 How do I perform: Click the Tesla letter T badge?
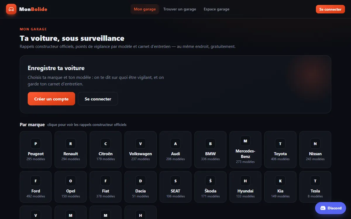tap(315, 181)
